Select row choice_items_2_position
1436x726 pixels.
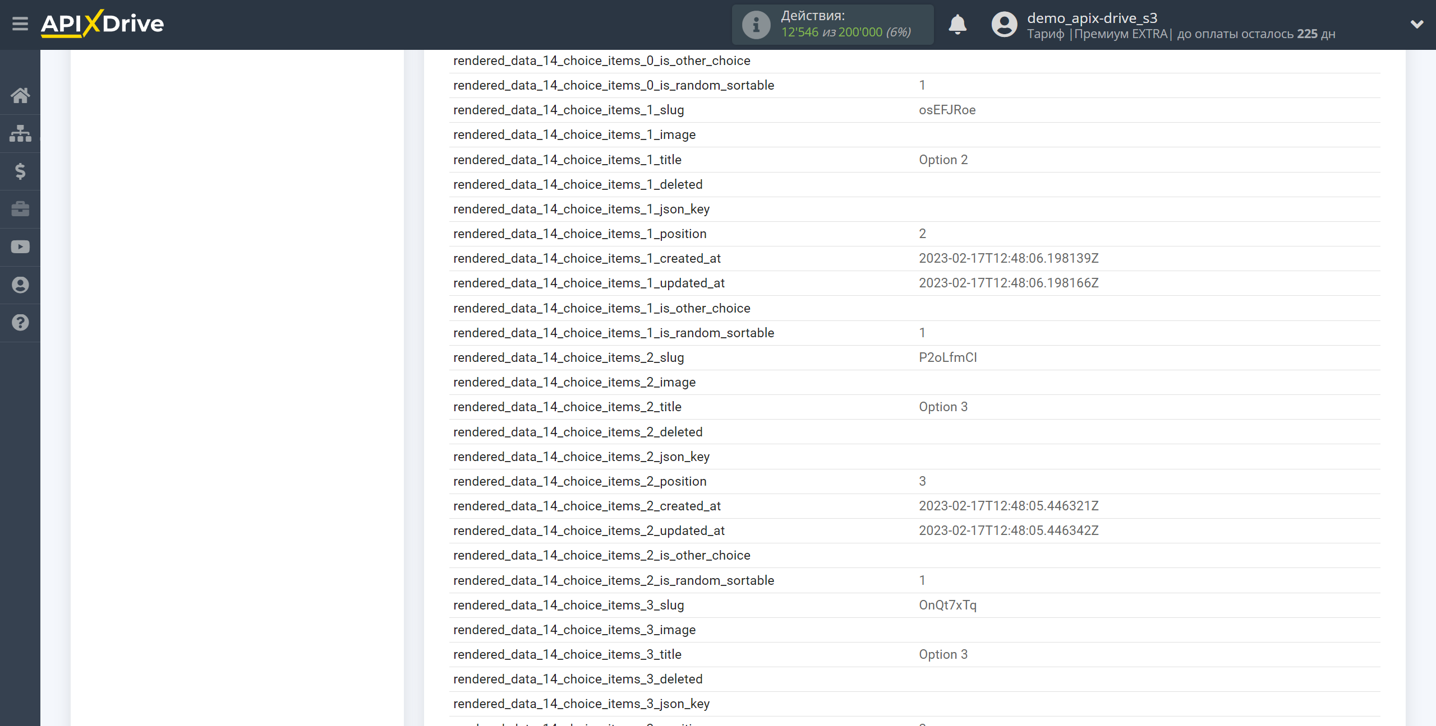click(914, 481)
